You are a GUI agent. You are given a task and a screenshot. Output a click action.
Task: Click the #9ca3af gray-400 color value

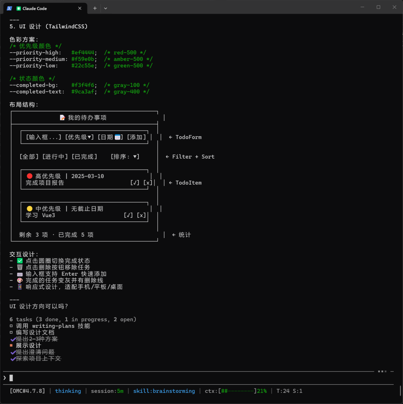click(x=83, y=91)
